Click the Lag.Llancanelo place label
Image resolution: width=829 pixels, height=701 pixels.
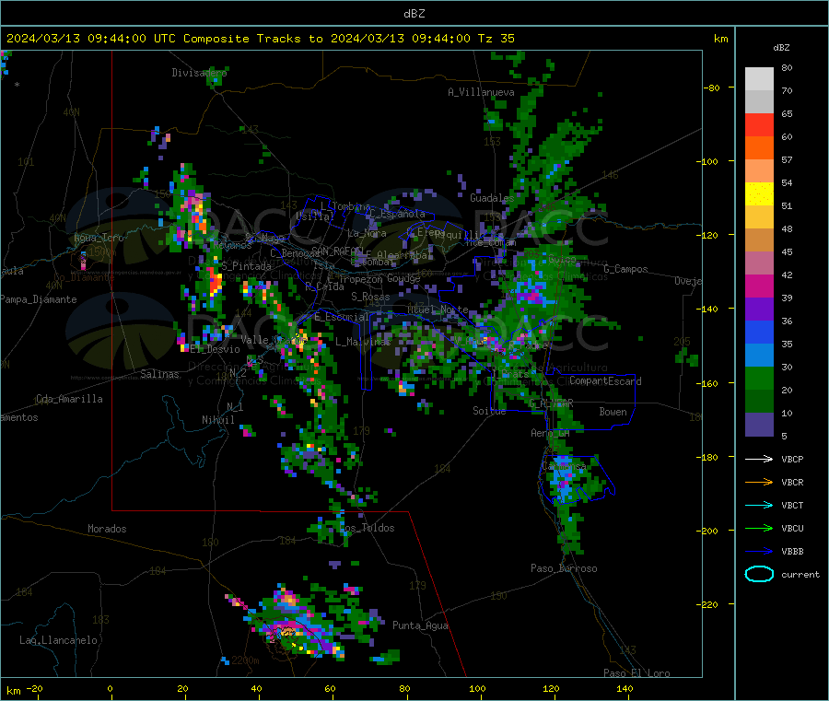tap(58, 640)
